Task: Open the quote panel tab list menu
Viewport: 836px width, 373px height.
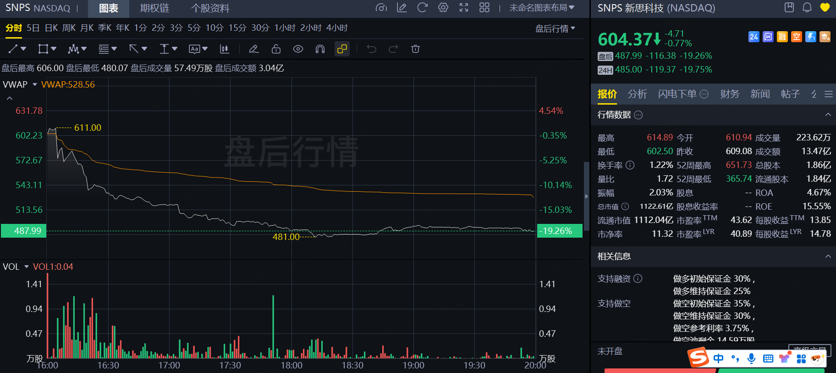Action: [x=828, y=94]
